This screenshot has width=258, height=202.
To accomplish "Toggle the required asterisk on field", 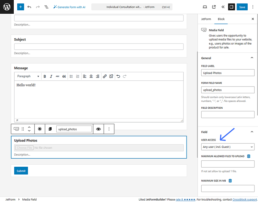I will coord(40,129).
